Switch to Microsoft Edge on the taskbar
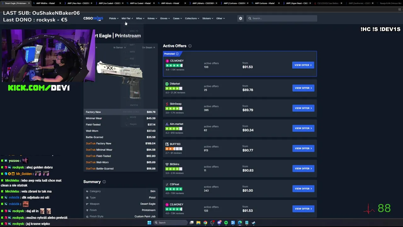 tap(240, 223)
